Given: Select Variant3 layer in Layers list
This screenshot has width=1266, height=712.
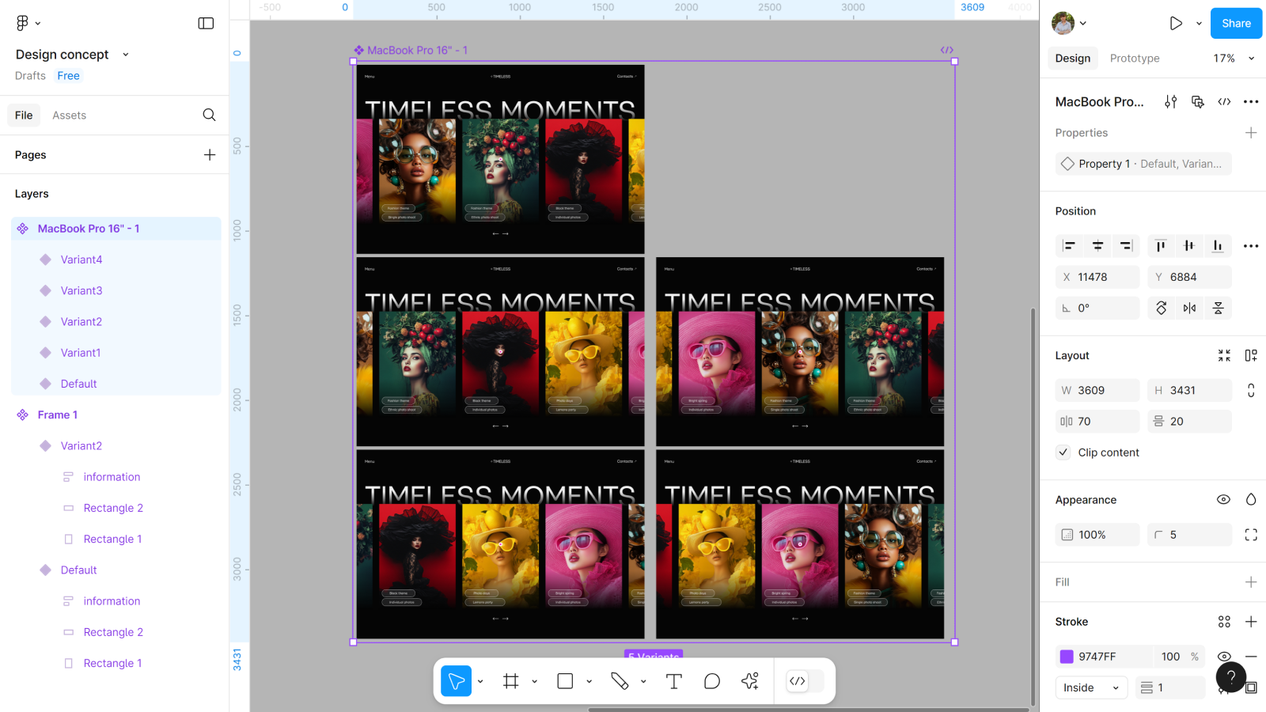Looking at the screenshot, I should [81, 290].
